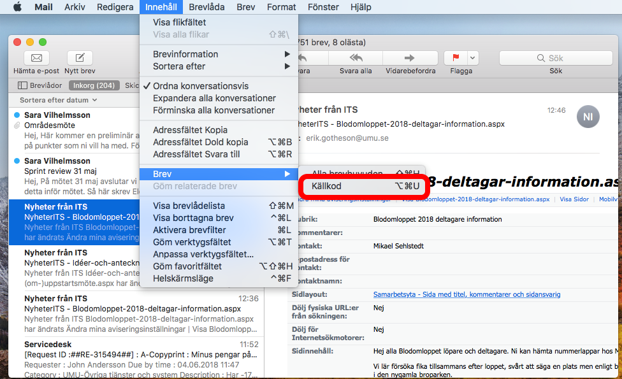Viewport: 622px width, 379px height.
Task: Click the Vidarebefordra forward arrow button
Action: pos(410,58)
